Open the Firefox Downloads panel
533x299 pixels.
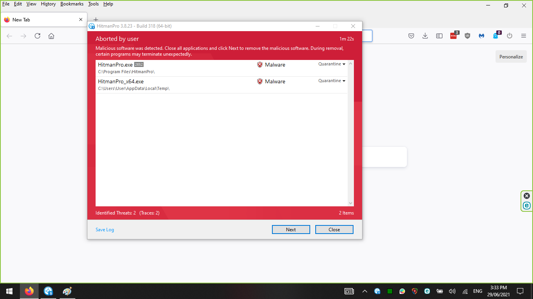point(425,36)
